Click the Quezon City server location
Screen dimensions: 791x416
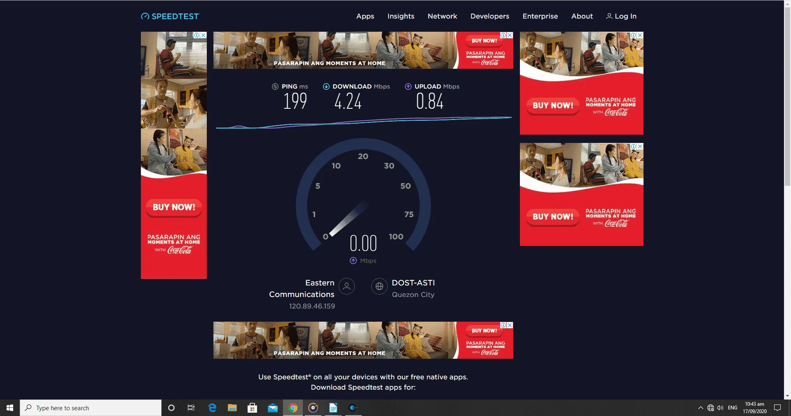413,294
